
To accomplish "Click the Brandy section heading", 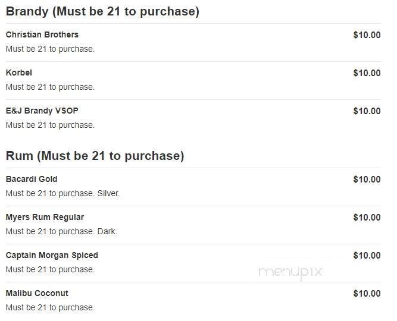I will point(102,11).
